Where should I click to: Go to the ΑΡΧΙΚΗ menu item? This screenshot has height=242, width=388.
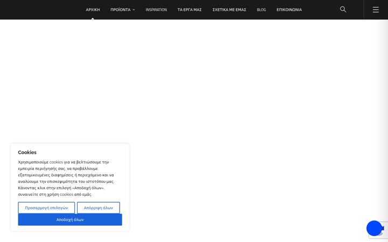(93, 10)
